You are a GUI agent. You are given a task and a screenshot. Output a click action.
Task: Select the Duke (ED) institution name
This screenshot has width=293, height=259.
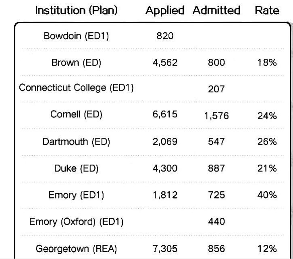(77, 168)
